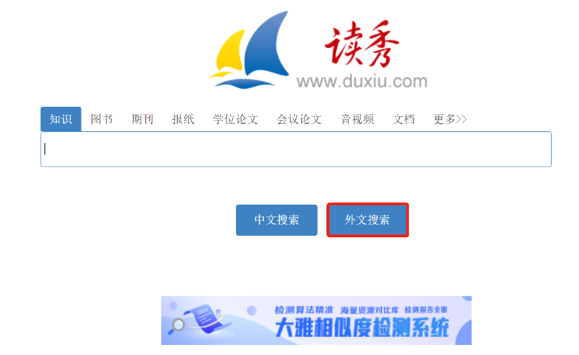Click the 检测算法精准 text in banner
Screen dimensions: 579x355
coord(304,310)
